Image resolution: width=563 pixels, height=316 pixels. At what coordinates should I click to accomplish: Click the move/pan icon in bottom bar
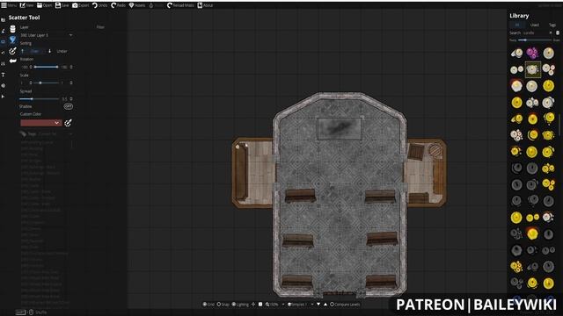(x=253, y=305)
